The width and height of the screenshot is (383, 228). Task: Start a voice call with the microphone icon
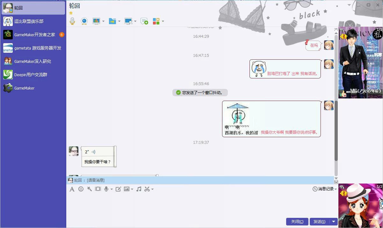72,21
